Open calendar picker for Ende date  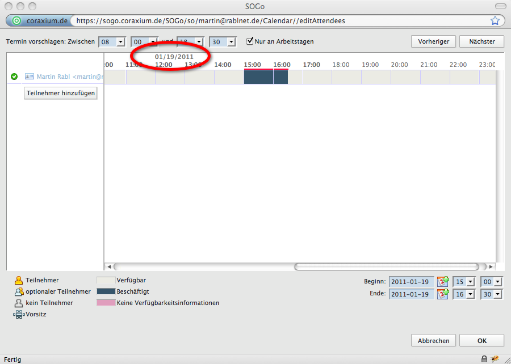(443, 294)
